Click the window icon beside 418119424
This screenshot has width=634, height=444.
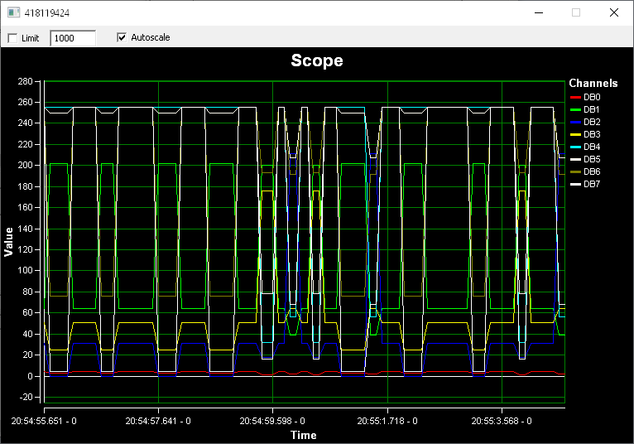[13, 12]
